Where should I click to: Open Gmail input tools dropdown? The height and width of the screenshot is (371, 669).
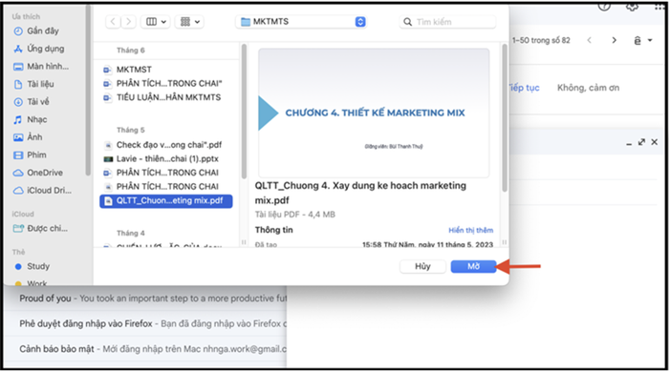click(642, 40)
